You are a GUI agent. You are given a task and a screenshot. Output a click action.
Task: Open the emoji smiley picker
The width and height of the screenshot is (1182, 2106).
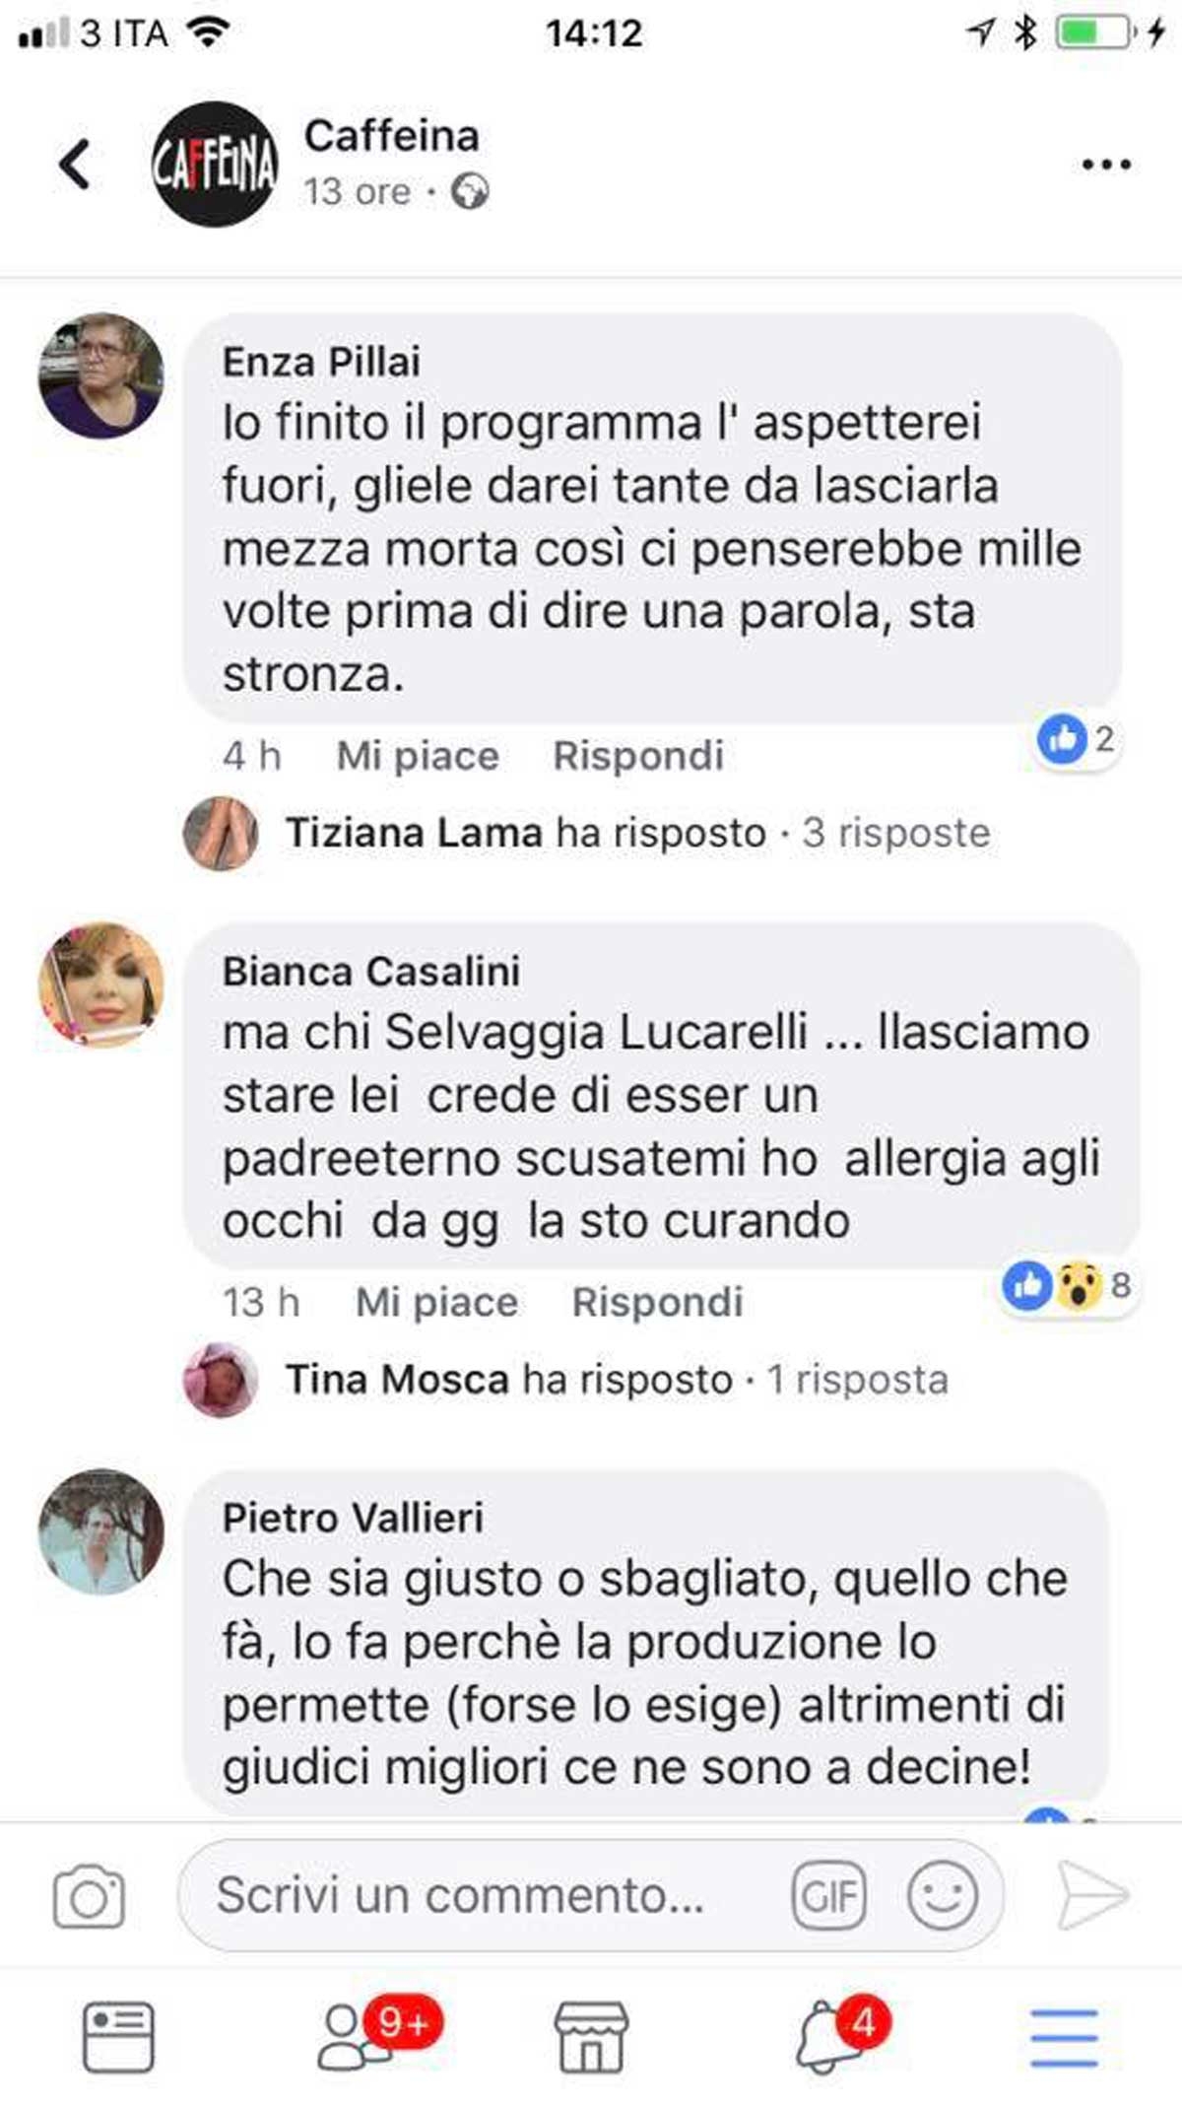pyautogui.click(x=943, y=1895)
